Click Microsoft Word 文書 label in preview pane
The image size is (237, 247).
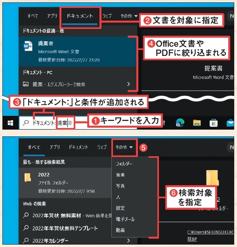[x=213, y=77]
